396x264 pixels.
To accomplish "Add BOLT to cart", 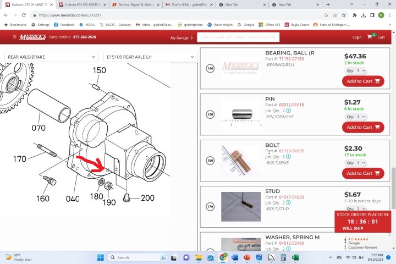I will [363, 173].
